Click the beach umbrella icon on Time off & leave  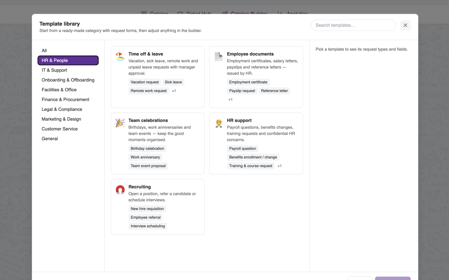(120, 56)
